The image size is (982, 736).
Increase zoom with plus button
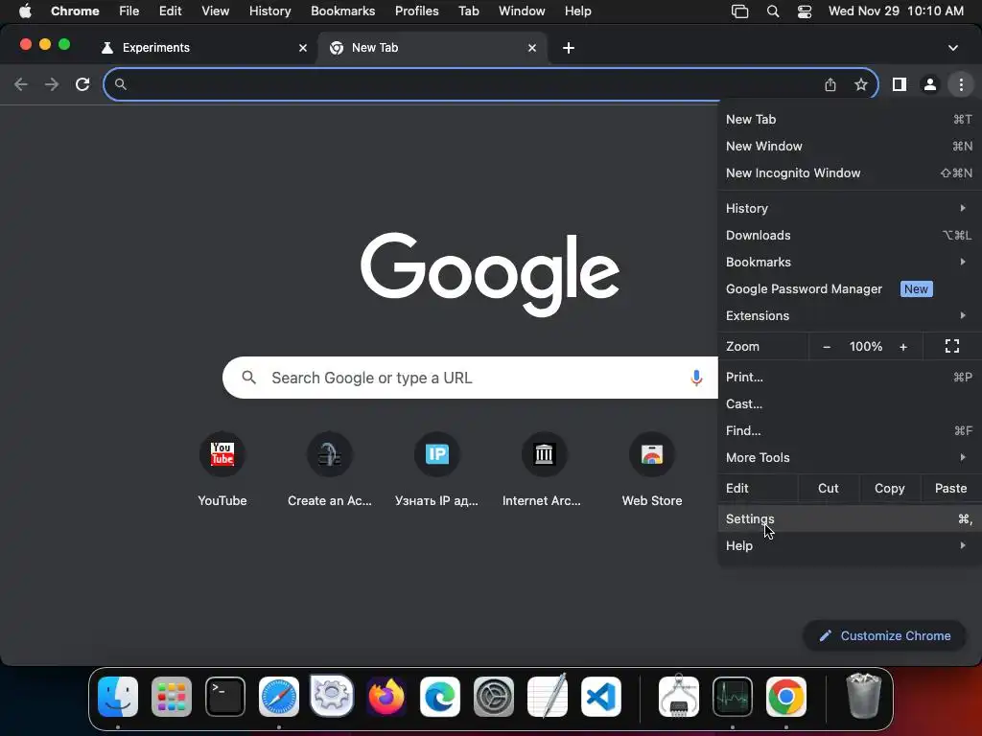coord(903,347)
